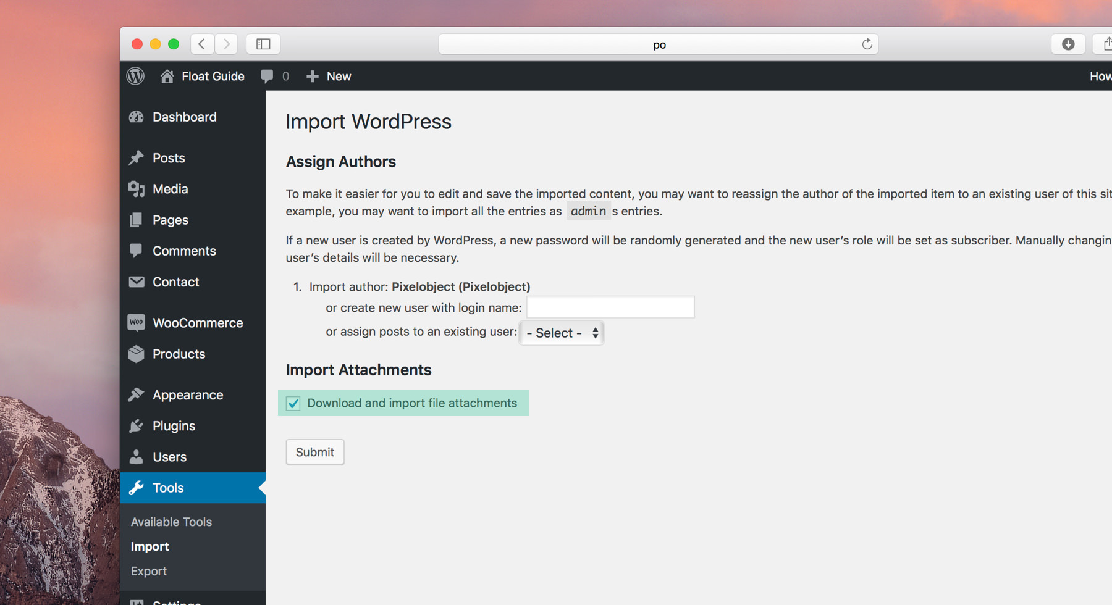Uncheck Download and import file attachments
This screenshot has height=605, width=1112.
[x=293, y=403]
